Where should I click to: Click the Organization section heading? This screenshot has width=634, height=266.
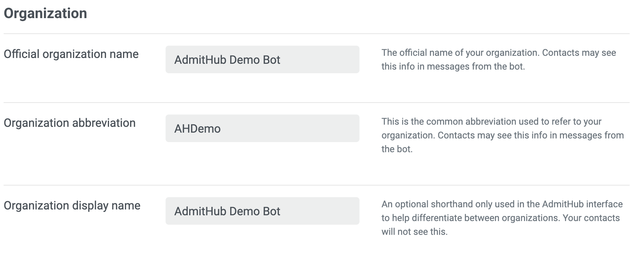(45, 13)
